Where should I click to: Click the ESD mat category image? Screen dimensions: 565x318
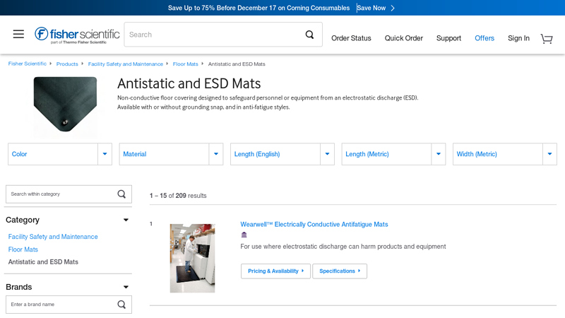(x=65, y=105)
